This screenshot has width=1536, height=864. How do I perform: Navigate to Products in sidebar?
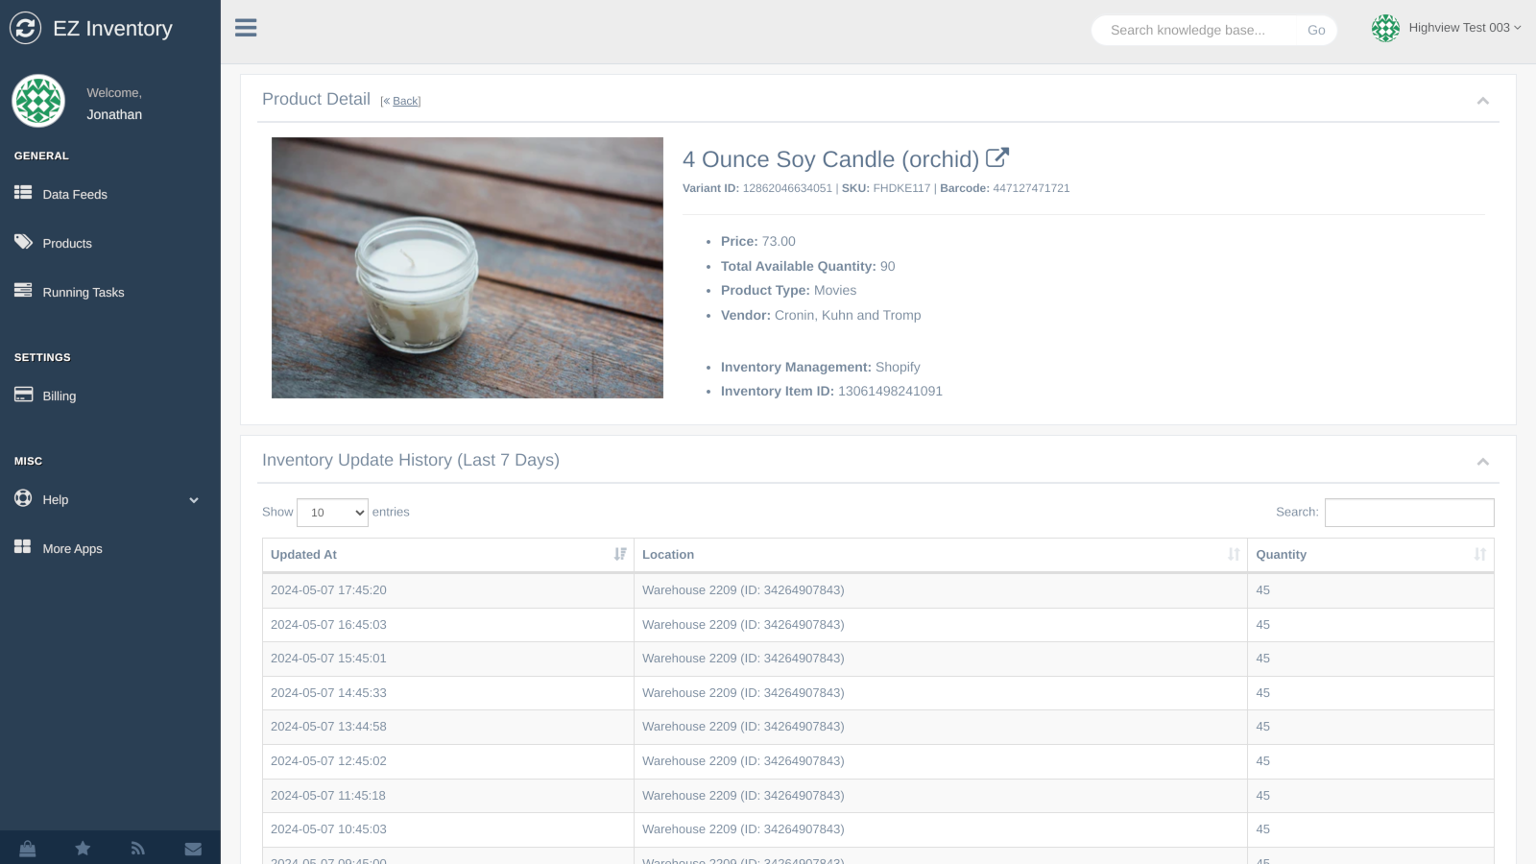click(x=67, y=244)
